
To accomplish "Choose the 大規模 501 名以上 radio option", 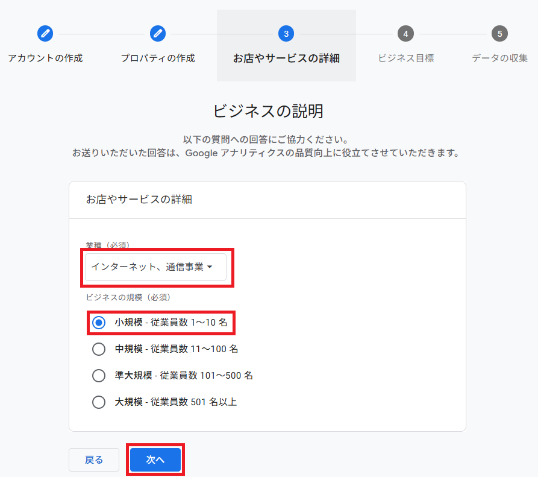I will (99, 402).
